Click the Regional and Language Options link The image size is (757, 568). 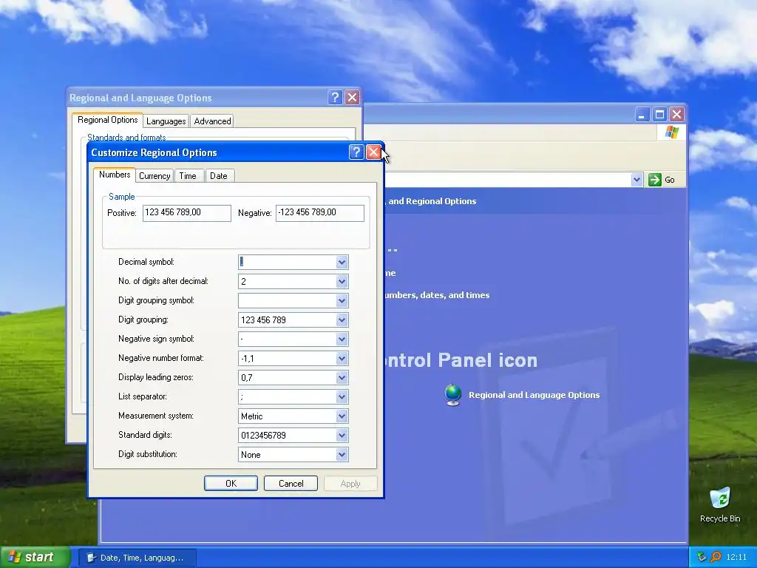534,395
